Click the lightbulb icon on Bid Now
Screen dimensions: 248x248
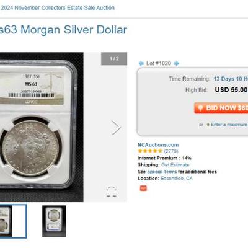point(200,108)
